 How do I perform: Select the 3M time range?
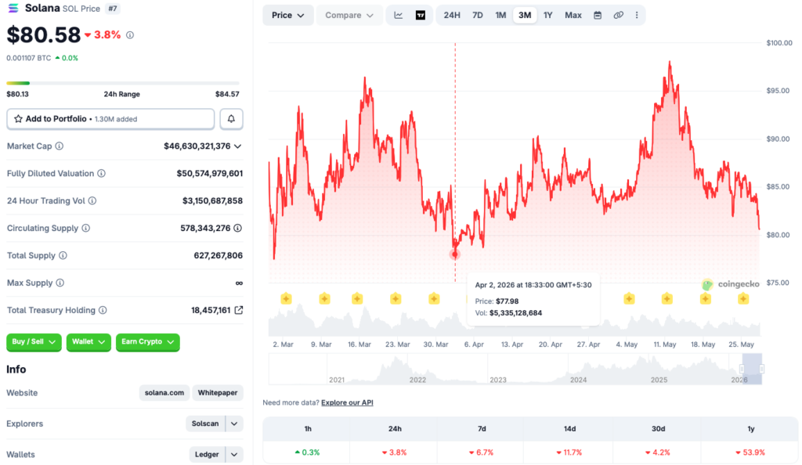pos(525,16)
